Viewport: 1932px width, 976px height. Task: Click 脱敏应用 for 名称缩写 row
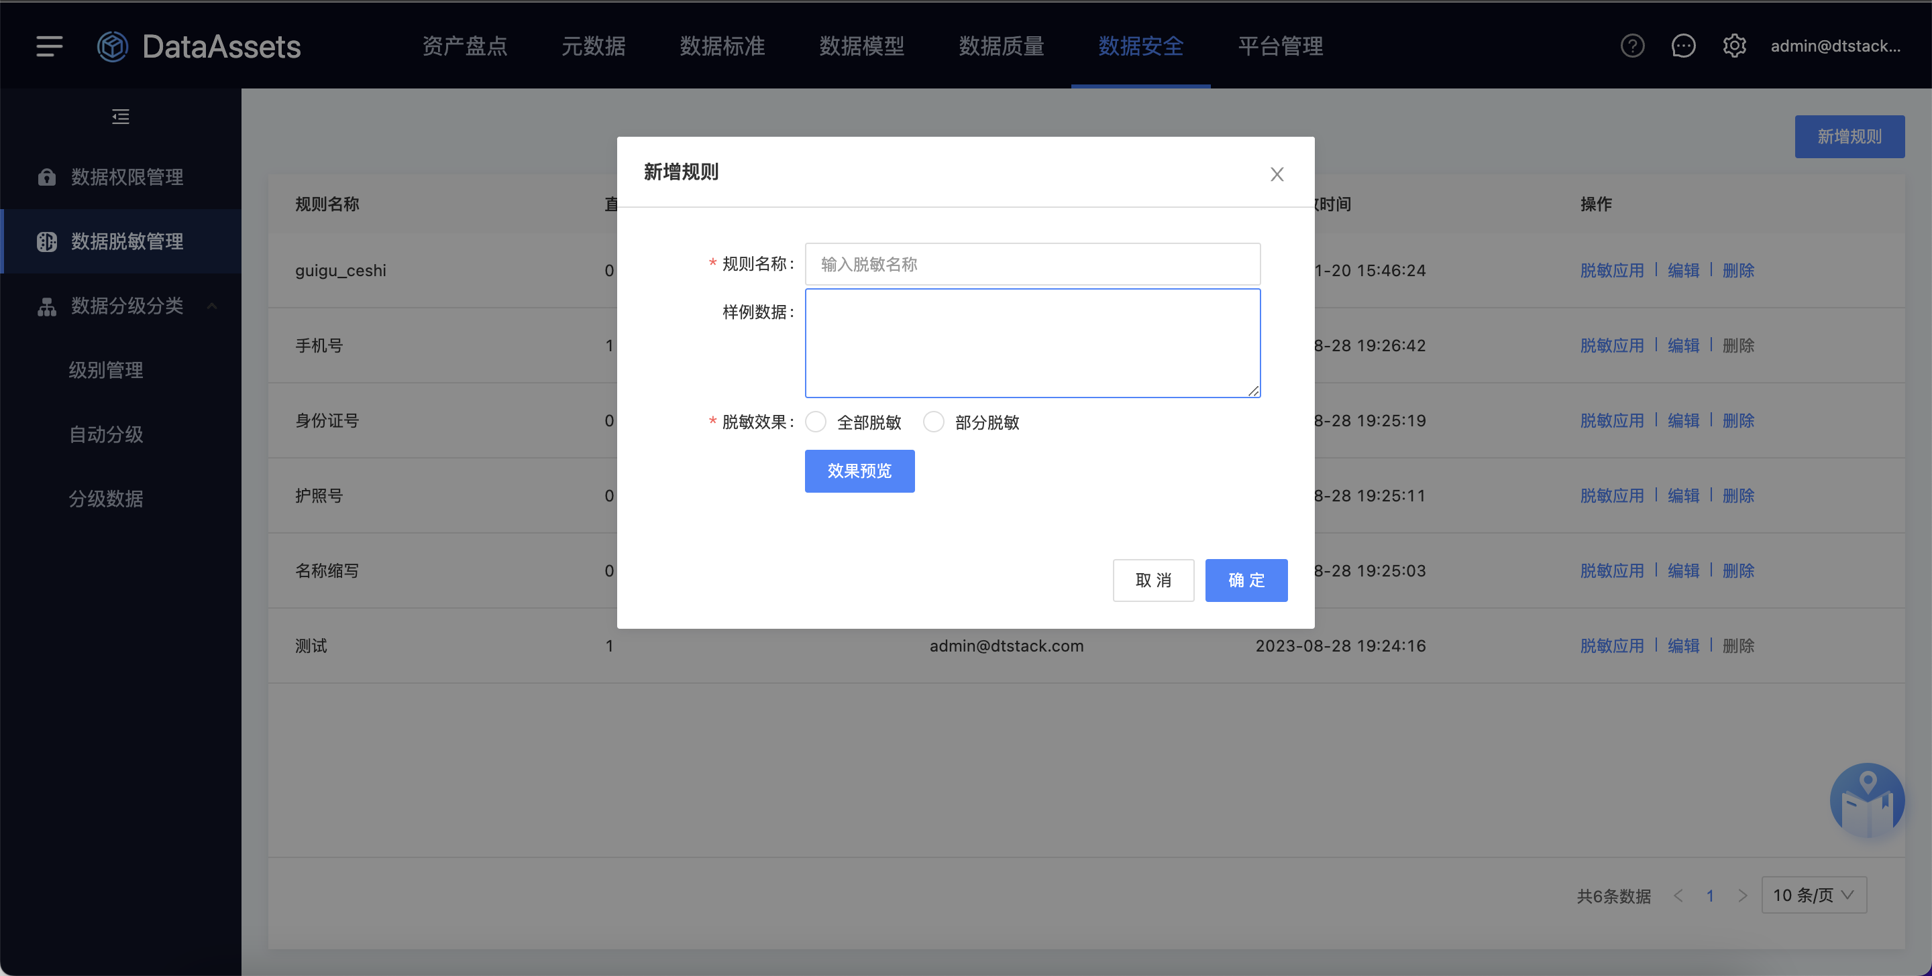point(1612,570)
